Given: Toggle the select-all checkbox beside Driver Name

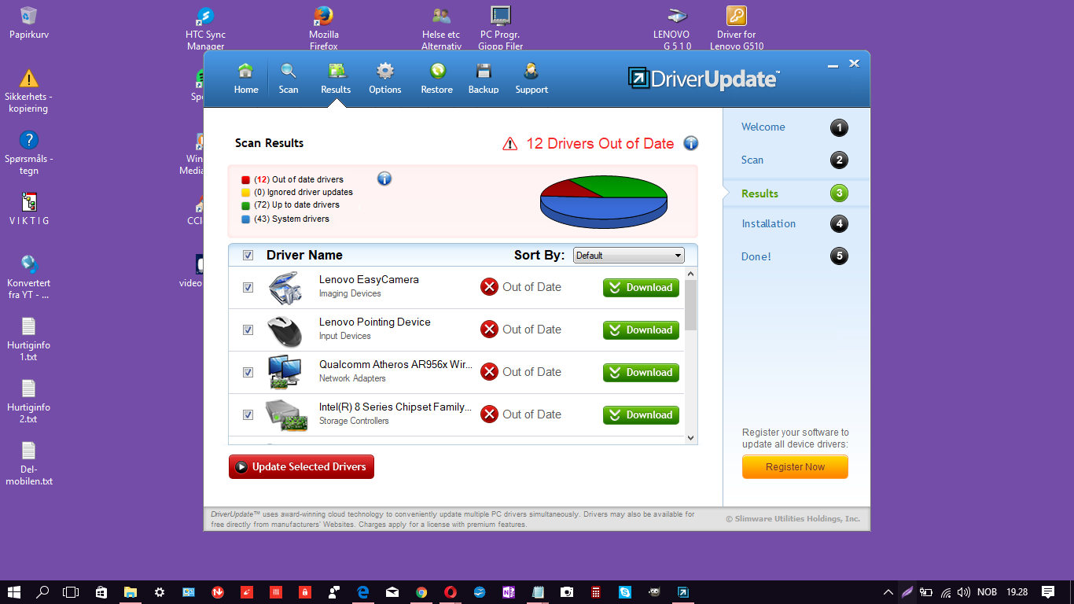Looking at the screenshot, I should pos(248,255).
